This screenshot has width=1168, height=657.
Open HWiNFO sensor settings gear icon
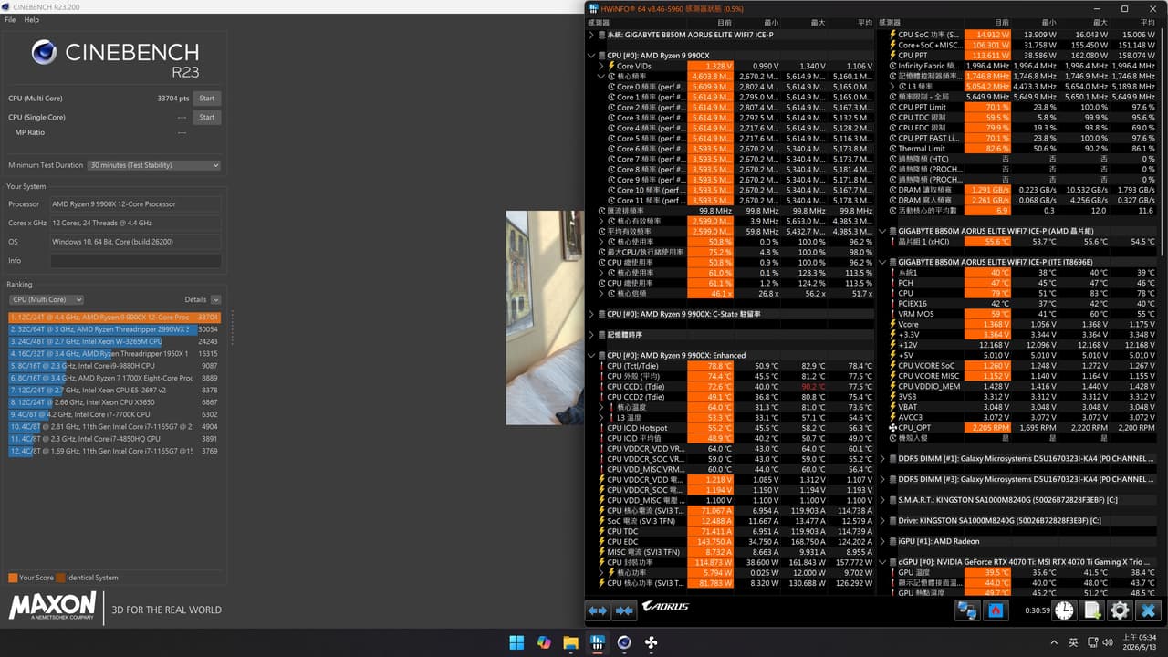coord(1120,610)
